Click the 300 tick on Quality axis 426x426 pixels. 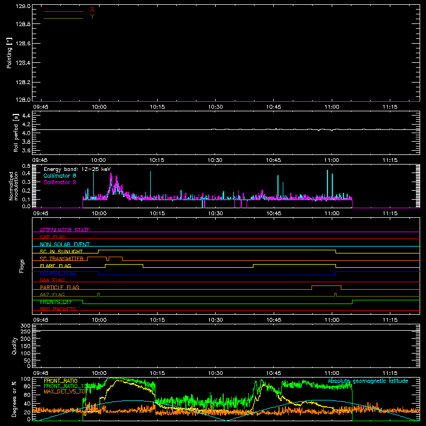point(26,326)
